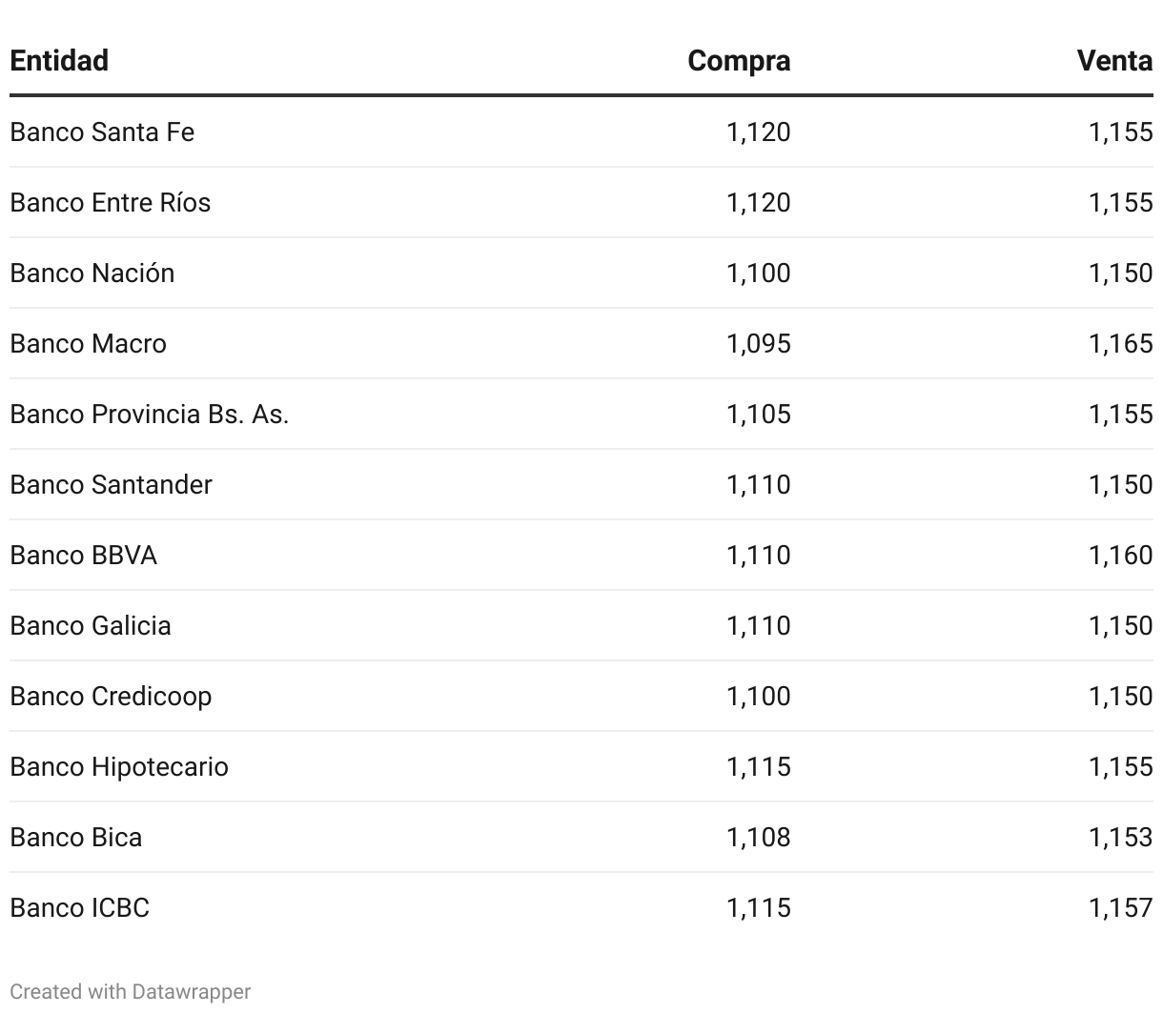Screen dimensions: 1163x1014
Task: Select Banco Bica's Compra value 1,108
Action: point(758,837)
